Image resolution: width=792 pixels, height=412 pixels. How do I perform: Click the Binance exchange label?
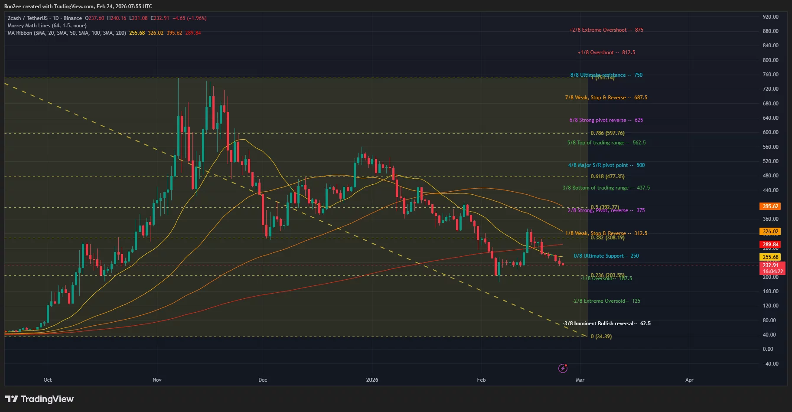point(72,18)
